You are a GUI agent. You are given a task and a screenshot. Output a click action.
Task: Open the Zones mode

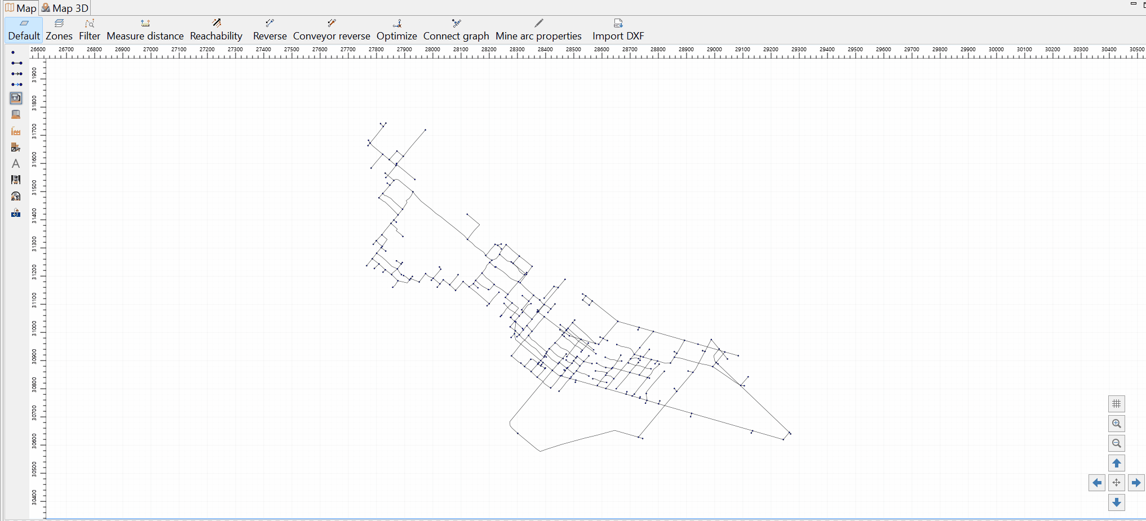tap(59, 30)
